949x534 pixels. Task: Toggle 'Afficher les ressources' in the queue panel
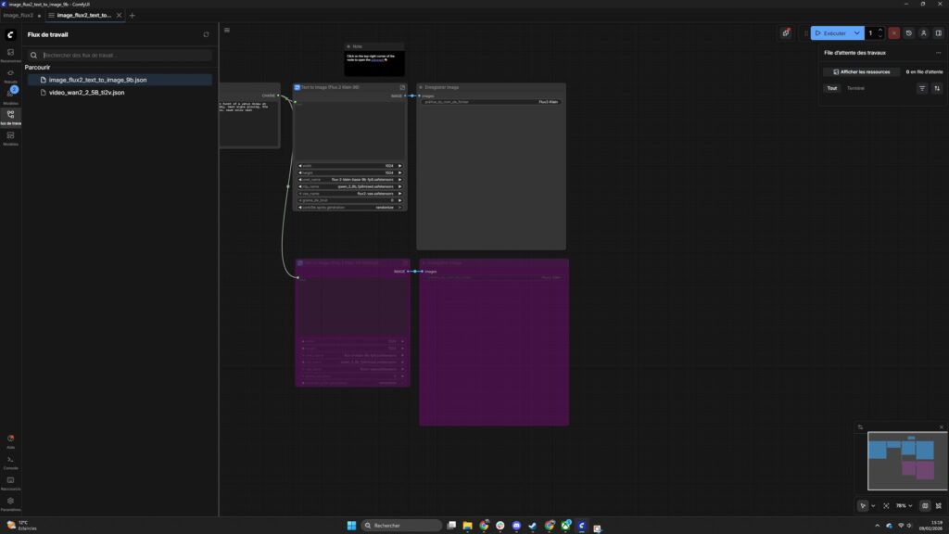coord(862,72)
